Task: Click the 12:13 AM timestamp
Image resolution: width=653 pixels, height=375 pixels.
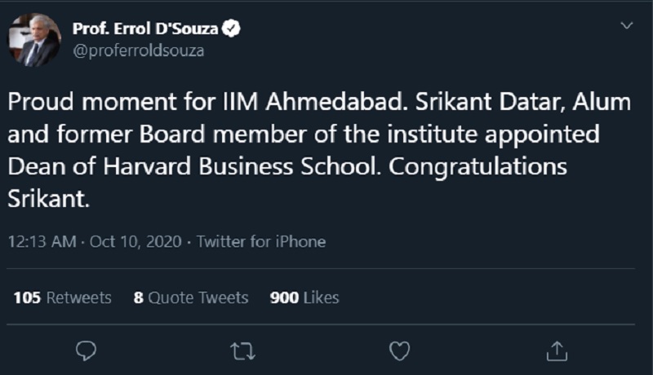Action: 42,241
